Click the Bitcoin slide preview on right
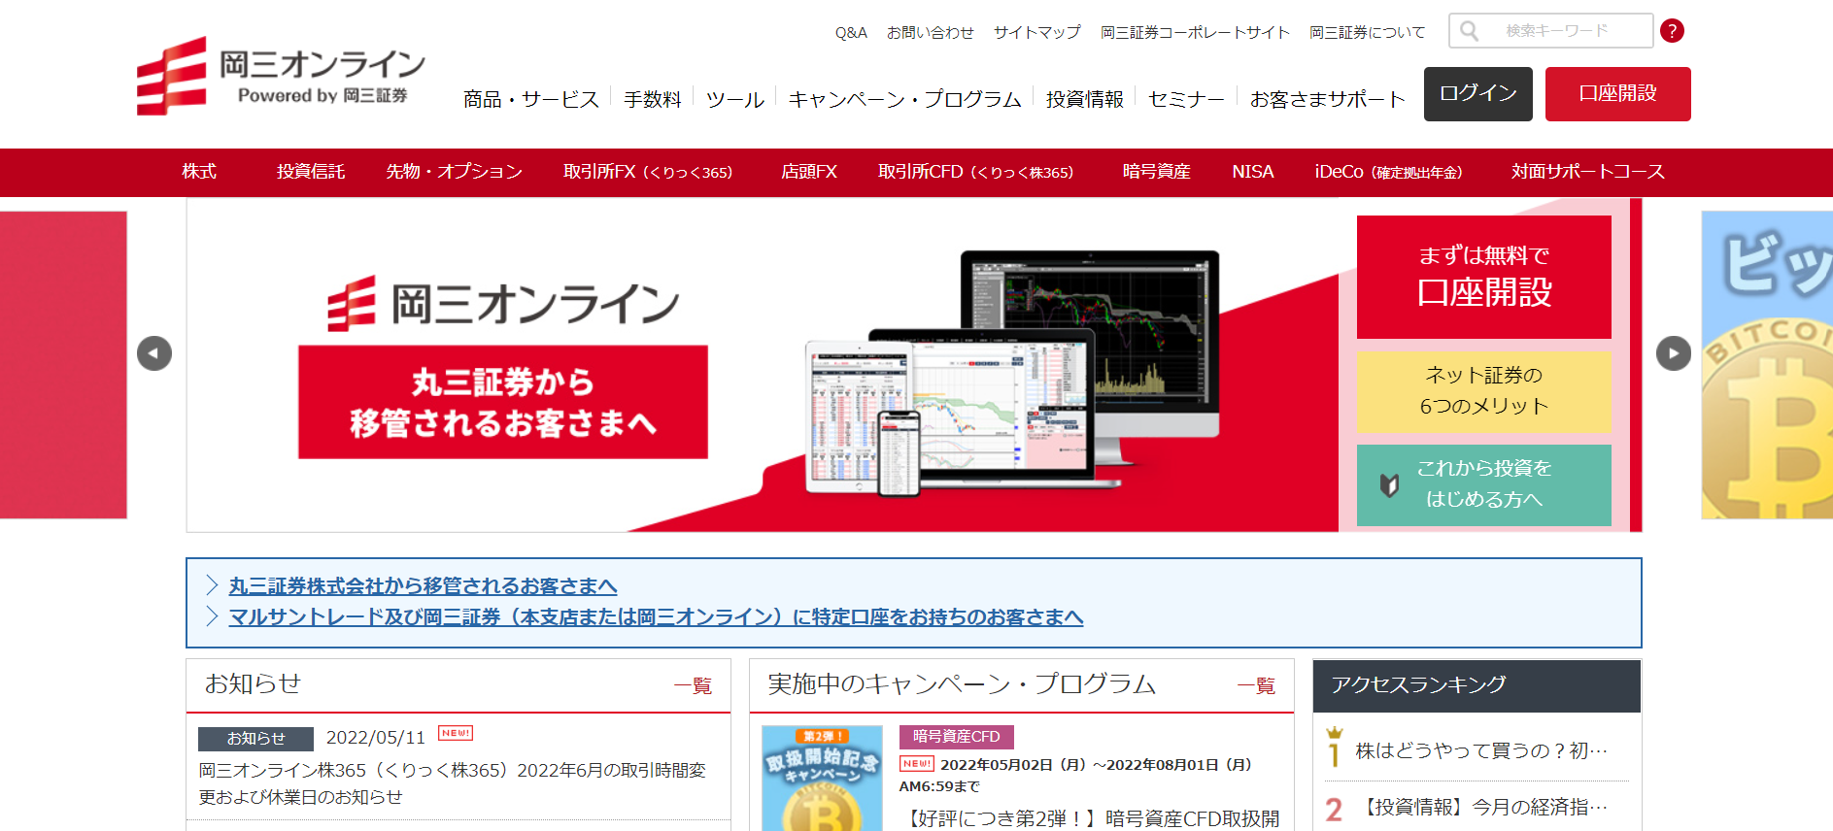Screen dimensions: 1833x831 1767,365
